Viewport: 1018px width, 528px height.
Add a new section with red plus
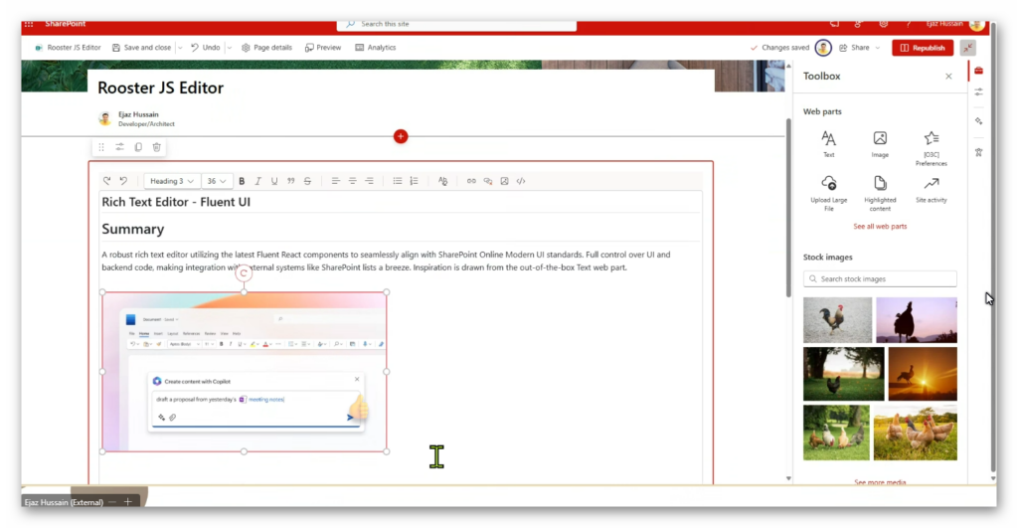coord(401,136)
